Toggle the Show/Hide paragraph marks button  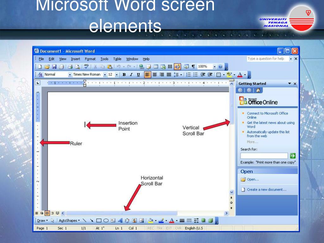[x=193, y=66]
